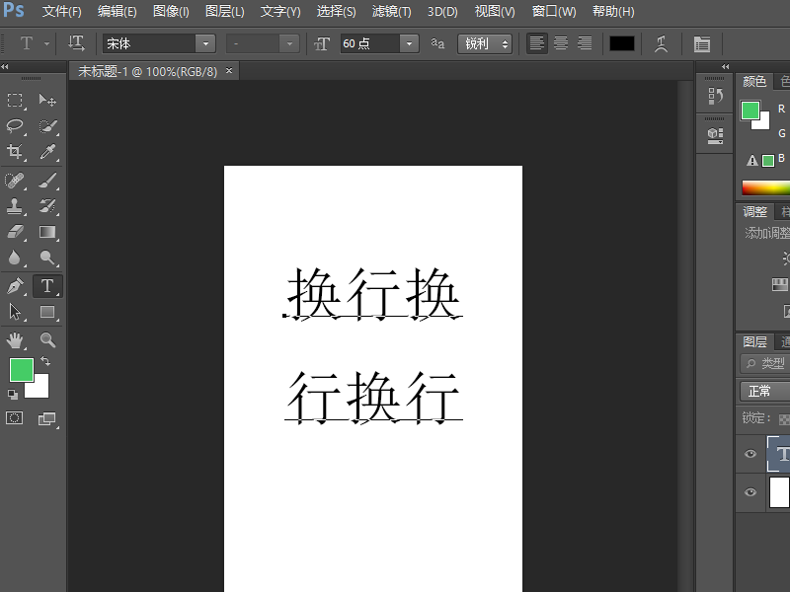
Task: Click the center text alignment button
Action: point(561,43)
